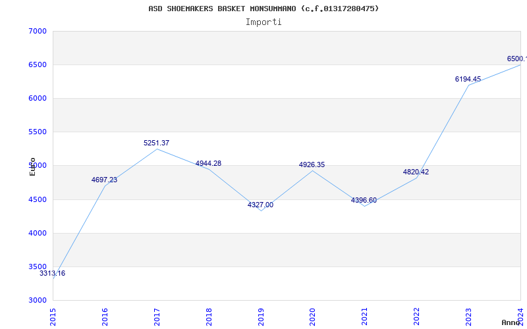Select the 3313.16 data label
The width and height of the screenshot is (527, 329).
[x=53, y=273]
